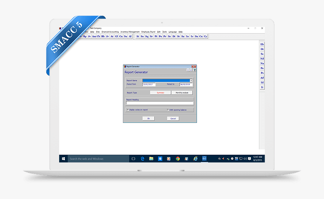Open the Windows Start menu
Screen dimensions: 324x199
tap(63, 159)
